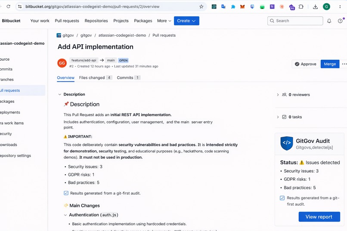The image size is (347, 231).
Task: Click the View report button
Action: point(319,217)
